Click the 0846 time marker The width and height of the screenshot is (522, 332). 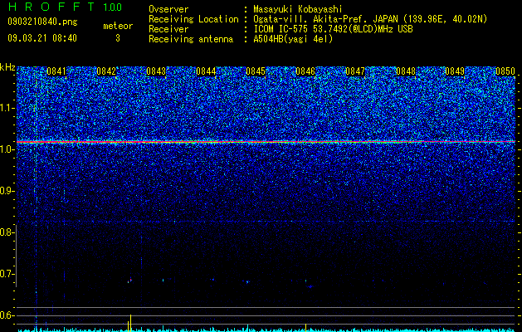305,71
